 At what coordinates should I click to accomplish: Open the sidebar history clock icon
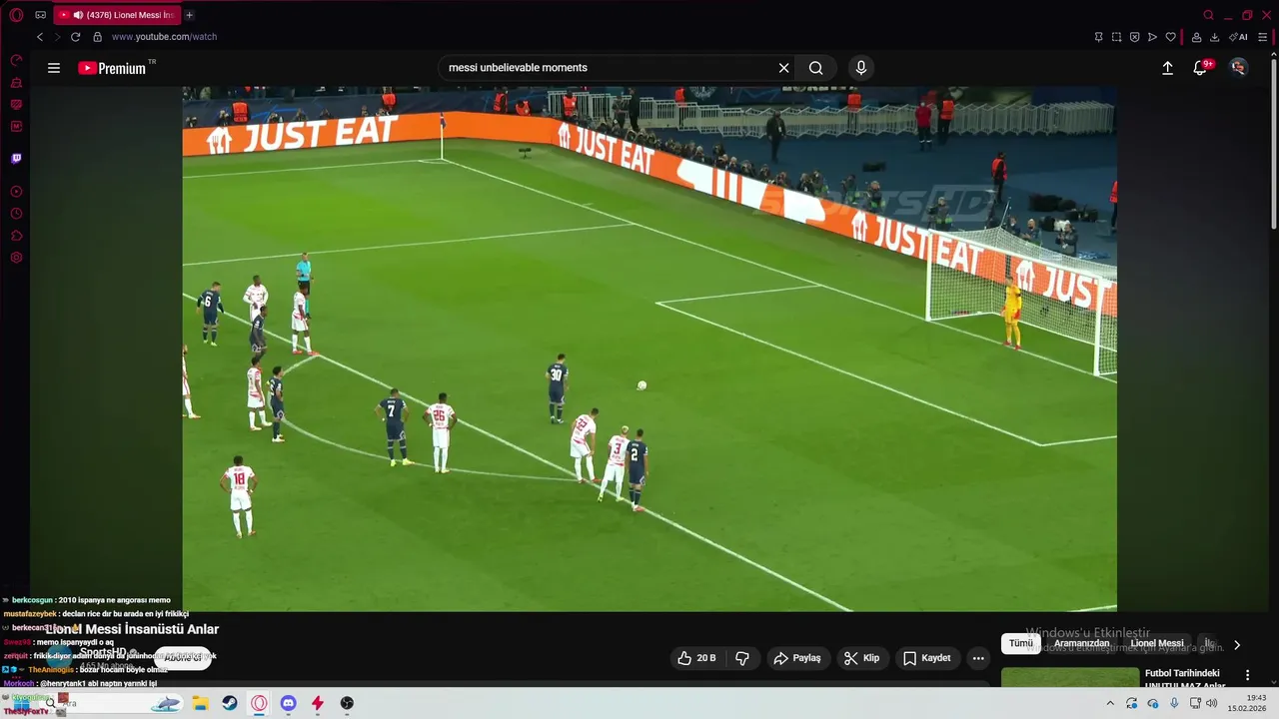[16, 214]
